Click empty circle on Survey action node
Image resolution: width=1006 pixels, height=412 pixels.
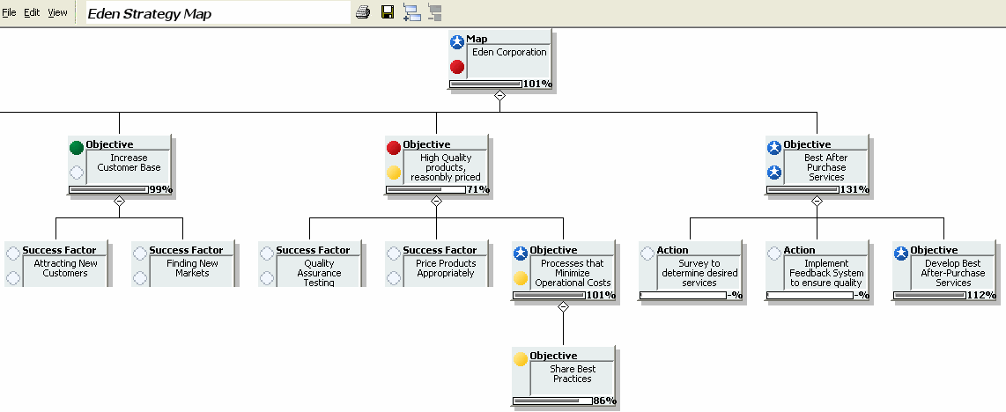tap(647, 254)
